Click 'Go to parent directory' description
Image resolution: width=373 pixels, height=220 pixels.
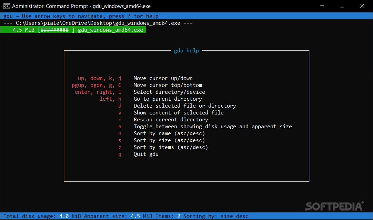(168, 99)
